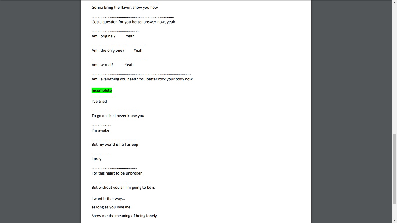
Task: Click the line 'I want it that way...'
Action: point(108,199)
